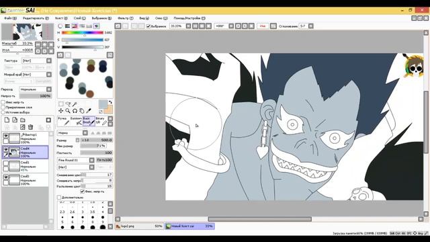Clear layer using the icon beside trash

pos(23,127)
